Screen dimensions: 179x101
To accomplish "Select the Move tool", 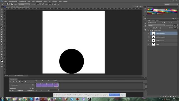I will pos(2,10).
